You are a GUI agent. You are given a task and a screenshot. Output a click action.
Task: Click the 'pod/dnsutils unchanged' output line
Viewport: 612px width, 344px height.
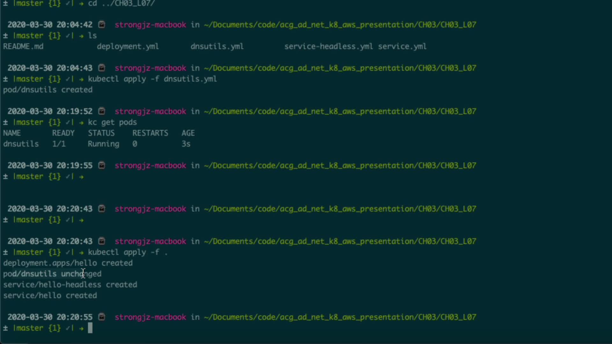click(52, 274)
